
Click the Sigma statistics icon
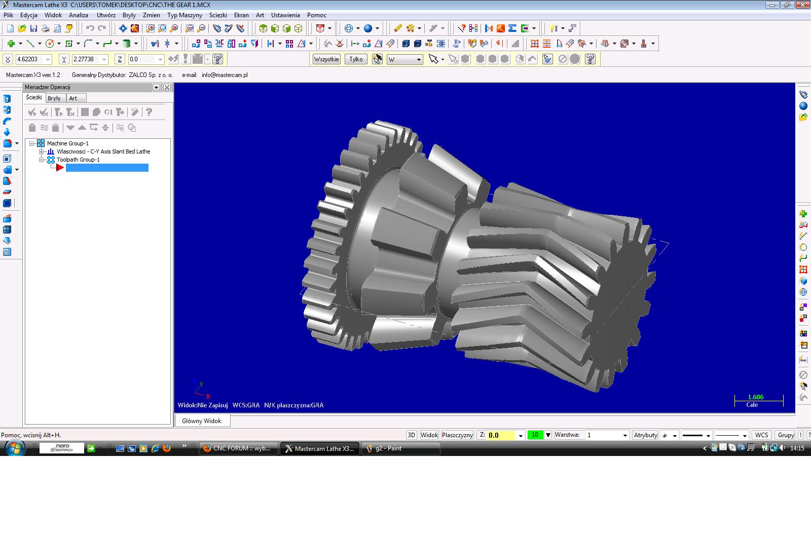(x=512, y=28)
